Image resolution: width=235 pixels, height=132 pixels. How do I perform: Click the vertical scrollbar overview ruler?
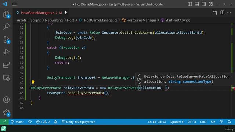point(232,71)
